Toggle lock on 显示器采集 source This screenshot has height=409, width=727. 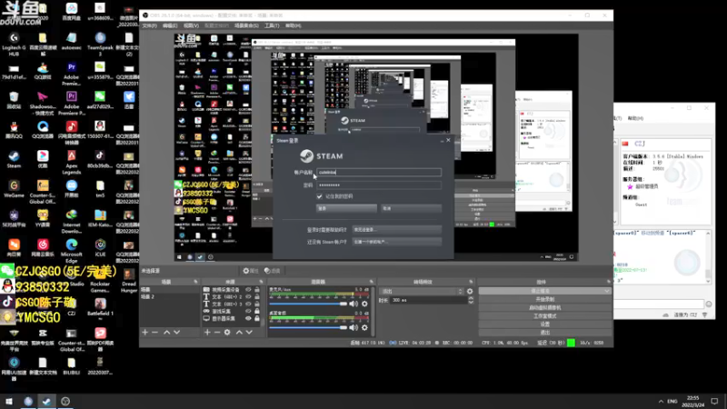(x=257, y=319)
